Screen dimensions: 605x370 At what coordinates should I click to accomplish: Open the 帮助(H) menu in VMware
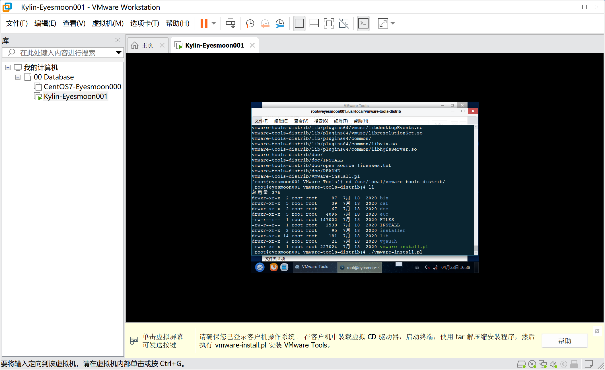click(x=178, y=23)
